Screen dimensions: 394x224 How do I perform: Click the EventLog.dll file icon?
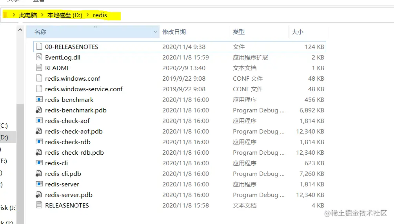pos(39,57)
